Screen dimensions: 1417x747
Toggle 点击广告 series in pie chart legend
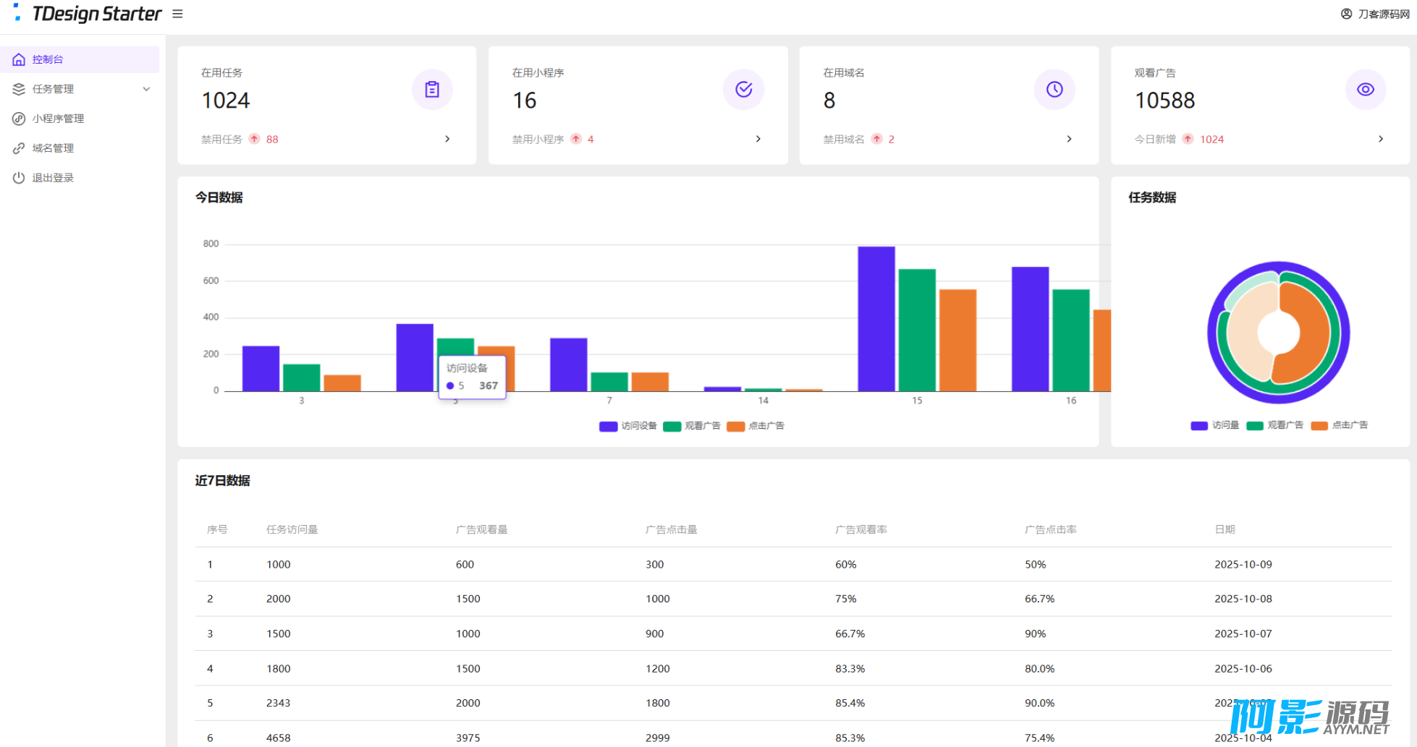pyautogui.click(x=1340, y=425)
